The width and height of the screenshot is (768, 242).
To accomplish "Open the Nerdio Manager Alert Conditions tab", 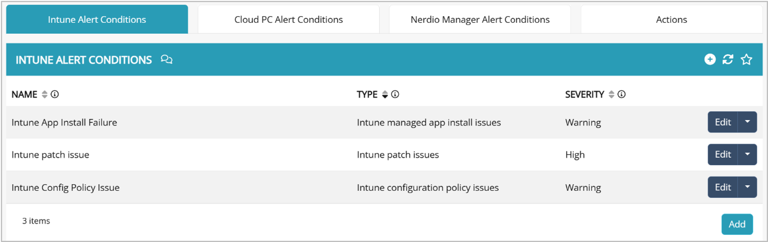I will (480, 20).
